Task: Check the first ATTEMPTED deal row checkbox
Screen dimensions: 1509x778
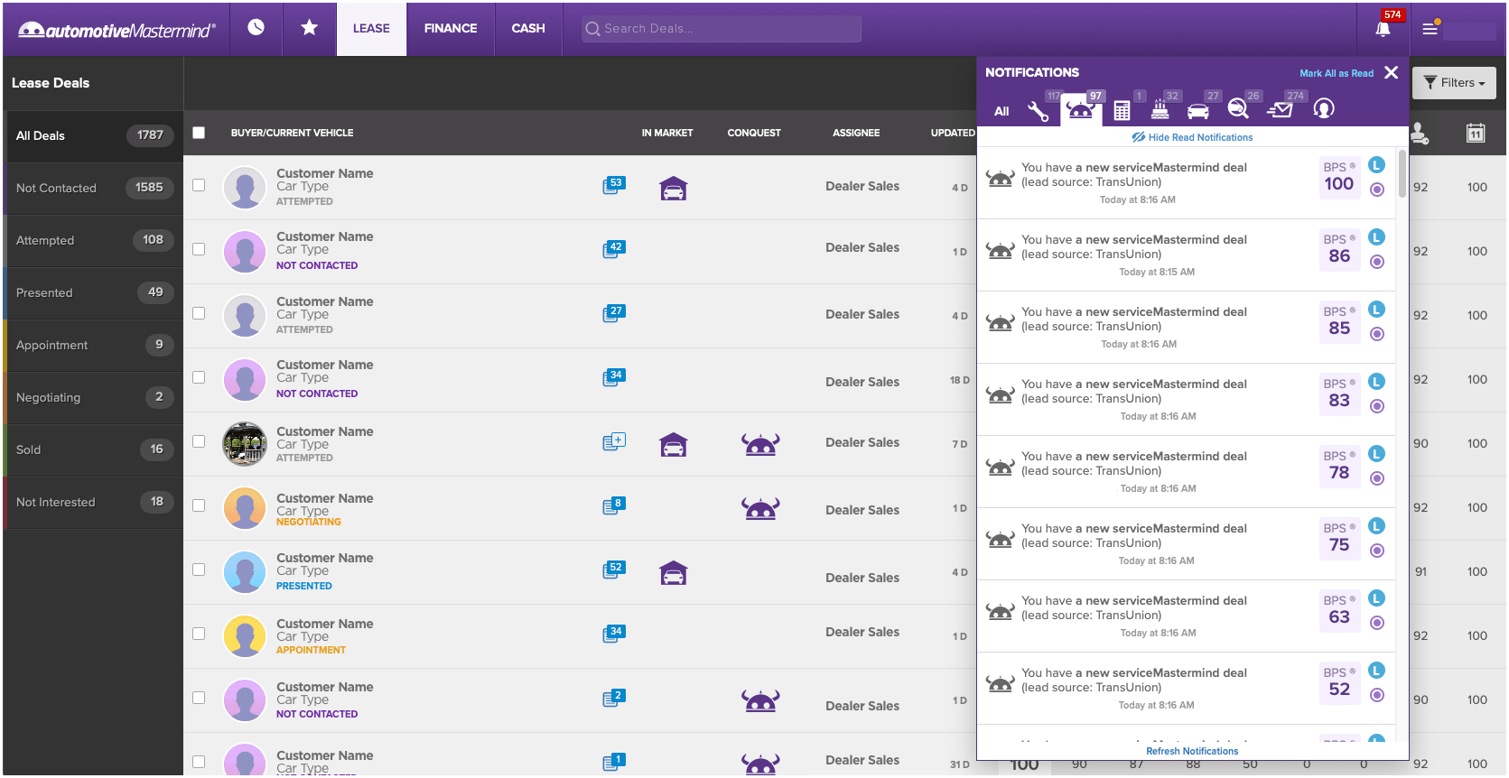Action: pos(199,185)
